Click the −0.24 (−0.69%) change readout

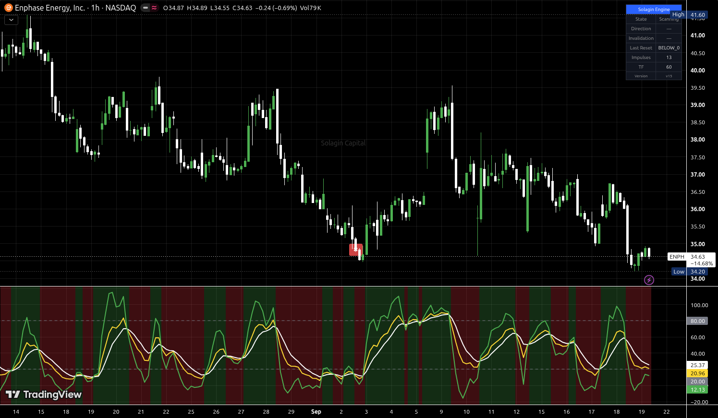click(x=276, y=8)
